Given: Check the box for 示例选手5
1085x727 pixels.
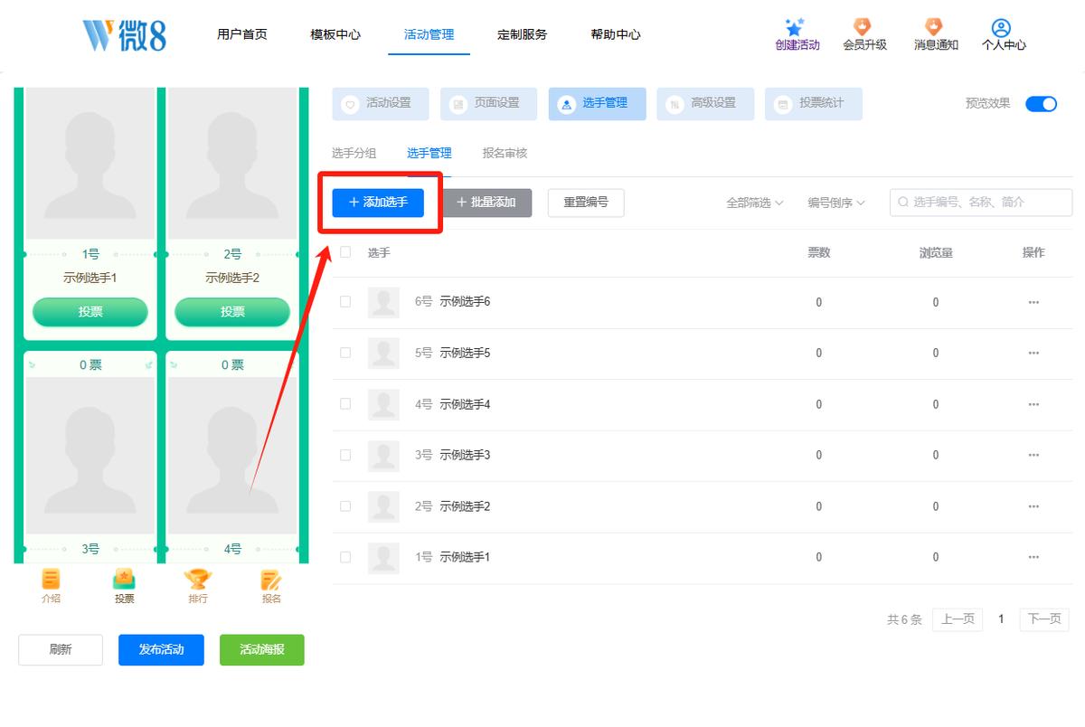Looking at the screenshot, I should click(345, 353).
